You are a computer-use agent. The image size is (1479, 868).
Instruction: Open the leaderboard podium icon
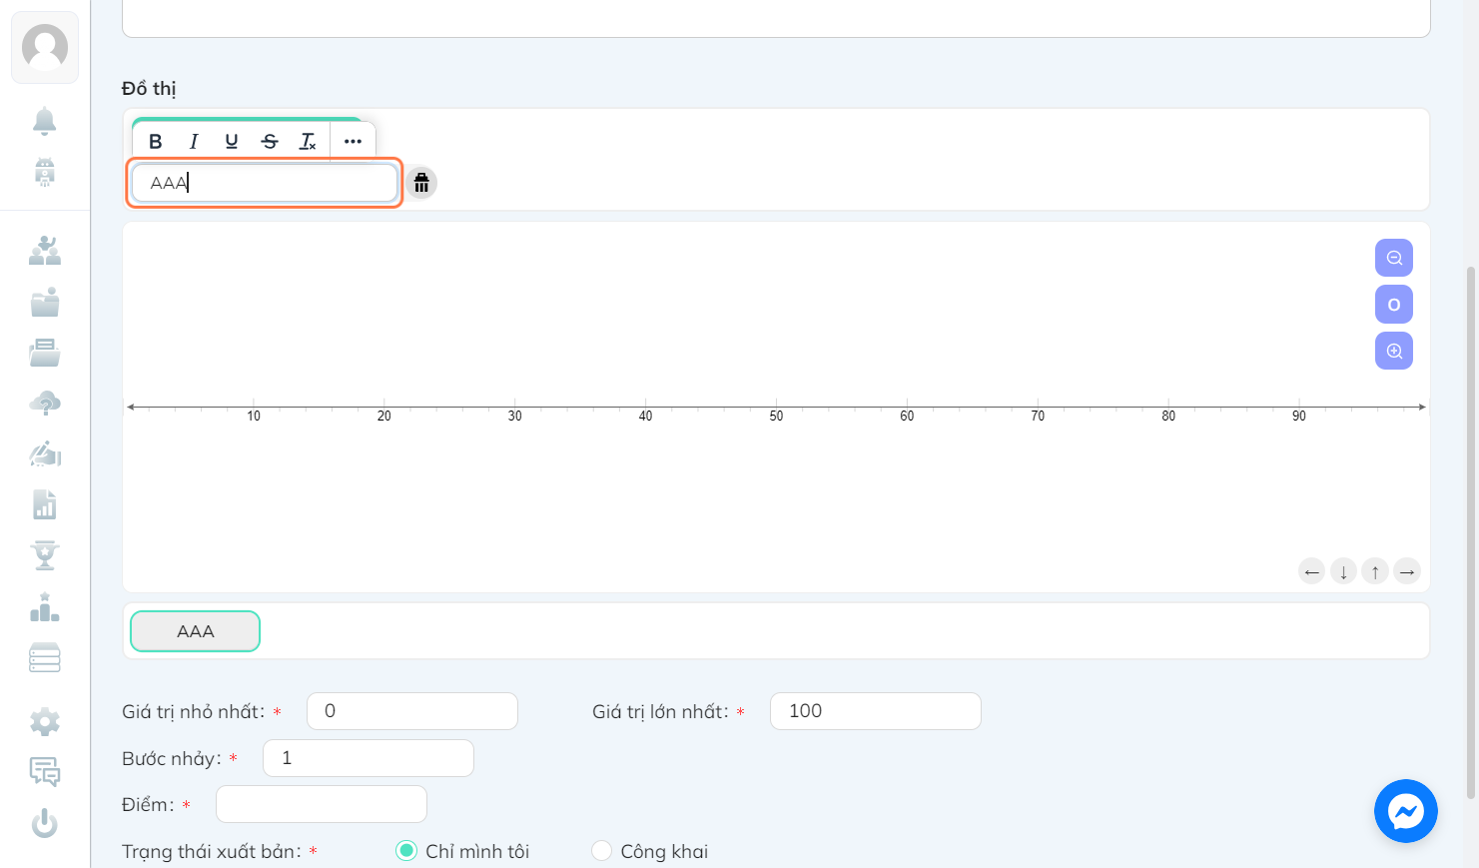[x=45, y=606]
